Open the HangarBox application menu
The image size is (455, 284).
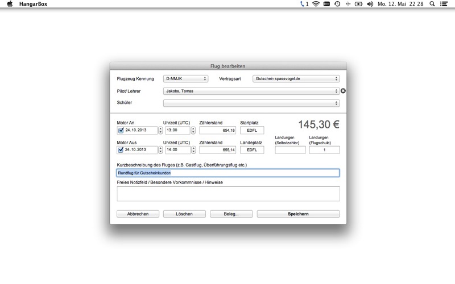point(33,4)
